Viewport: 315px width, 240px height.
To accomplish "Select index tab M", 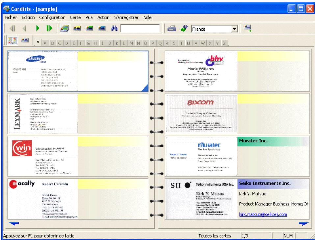I will point(131,43).
